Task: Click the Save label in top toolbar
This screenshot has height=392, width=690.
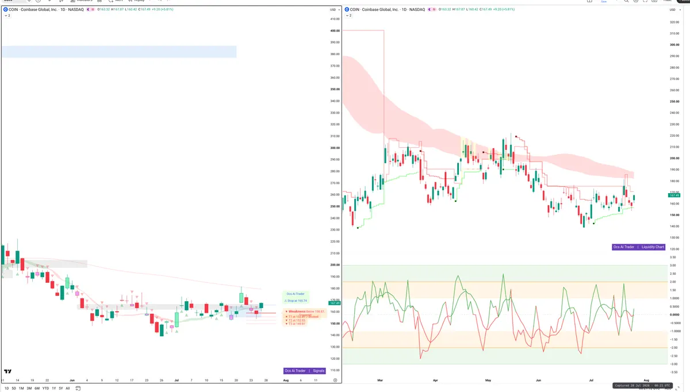Action: [x=604, y=2]
